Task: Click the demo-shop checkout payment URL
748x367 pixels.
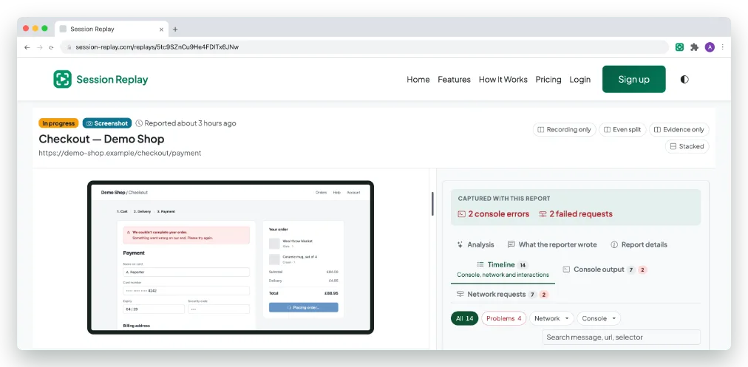Action: pos(120,153)
